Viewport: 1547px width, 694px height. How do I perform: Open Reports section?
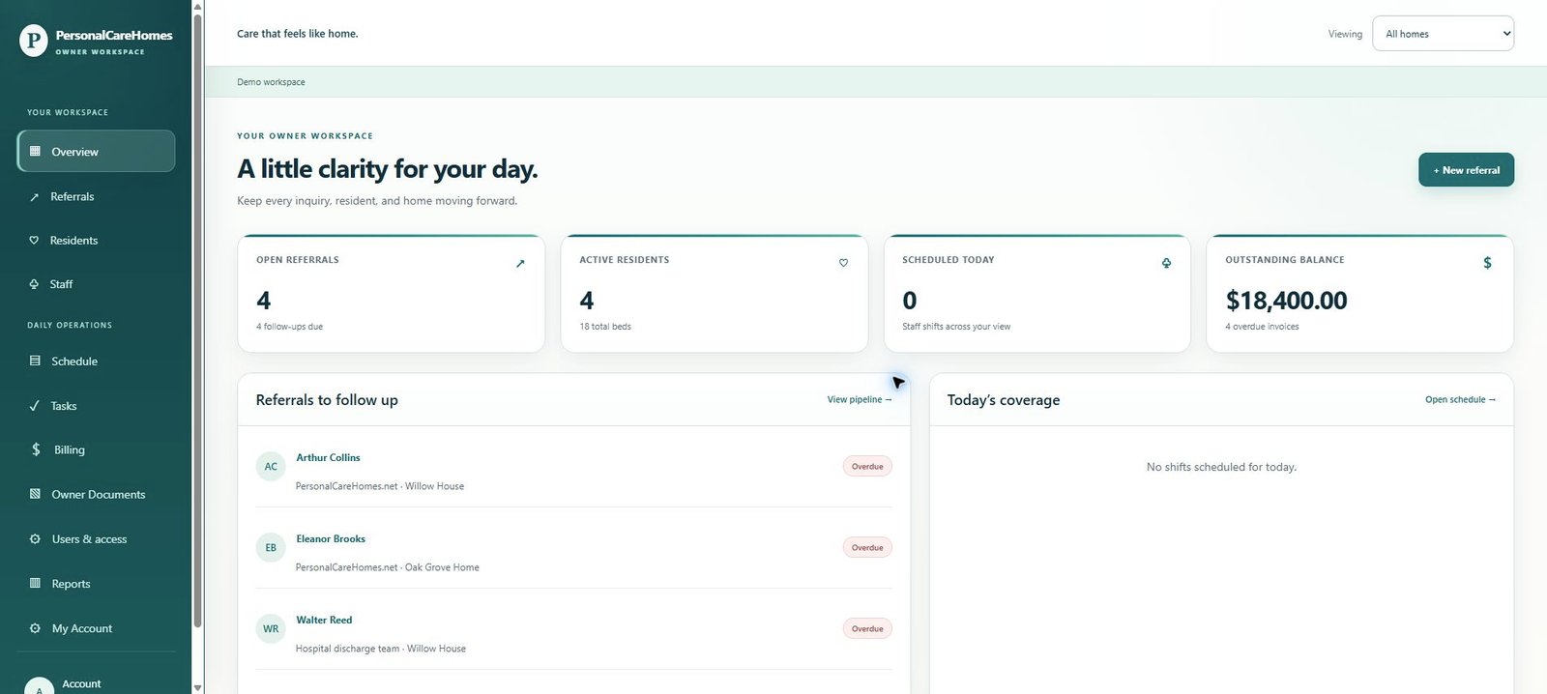[x=96, y=584]
